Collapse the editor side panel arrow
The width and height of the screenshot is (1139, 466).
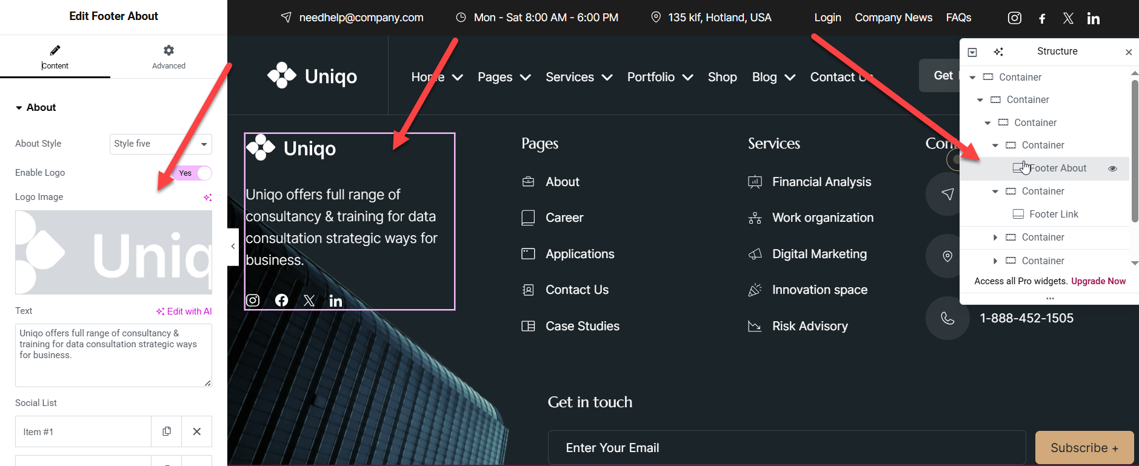tap(233, 247)
